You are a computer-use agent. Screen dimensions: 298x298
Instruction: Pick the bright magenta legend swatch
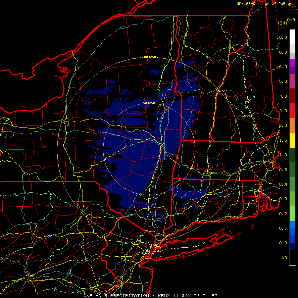[x=292, y=63]
